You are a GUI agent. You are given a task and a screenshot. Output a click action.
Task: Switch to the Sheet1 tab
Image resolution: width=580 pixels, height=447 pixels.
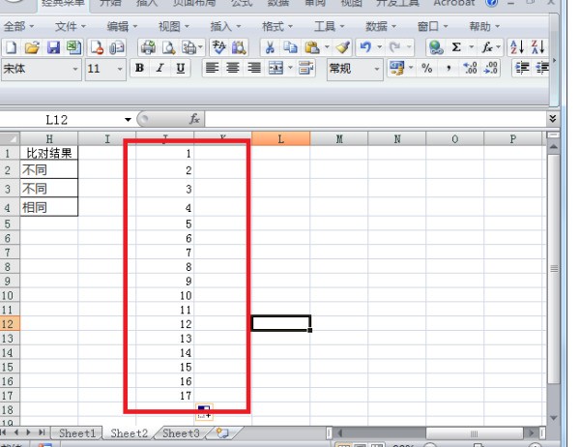77,432
